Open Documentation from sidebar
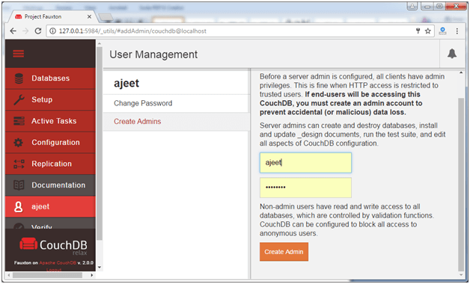Image resolution: width=470 pixels, height=284 pixels. (50, 185)
